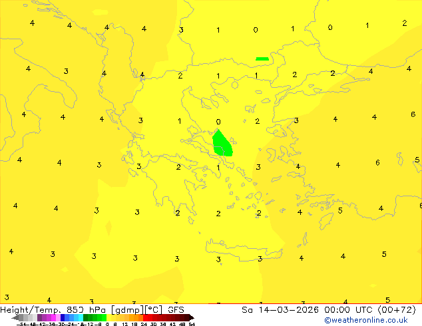422x326 pixels.
Task: Click the large green patch over central Greece
Action: click(x=222, y=144)
